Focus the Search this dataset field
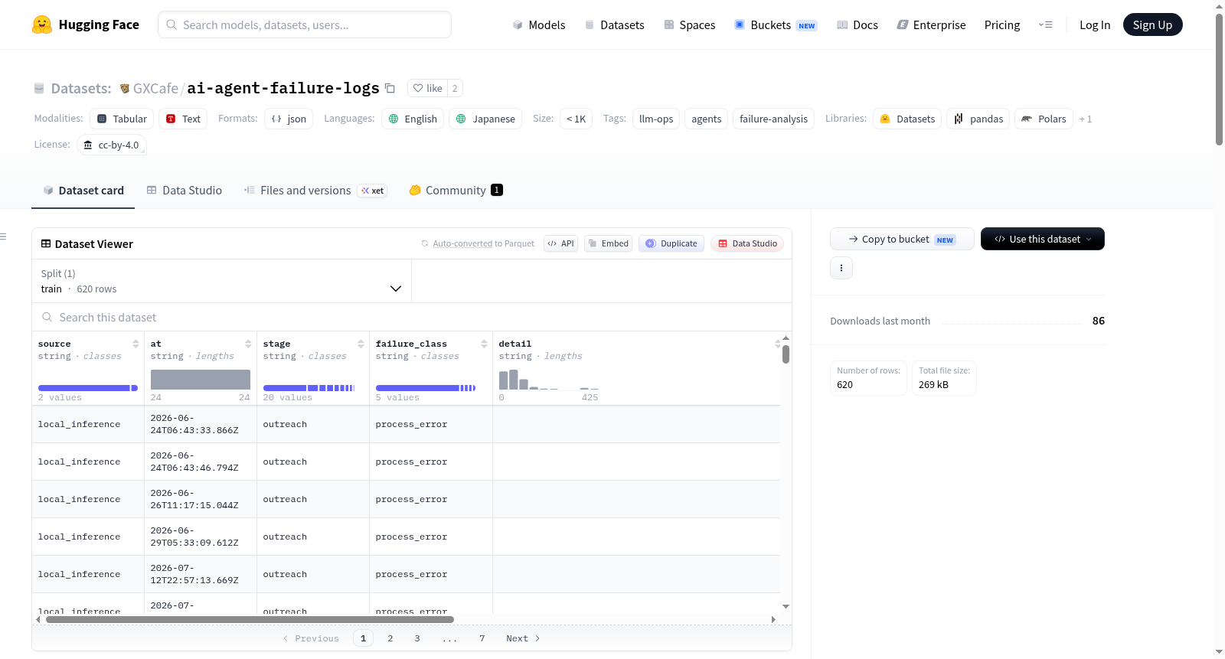Image resolution: width=1225 pixels, height=659 pixels. click(x=412, y=317)
